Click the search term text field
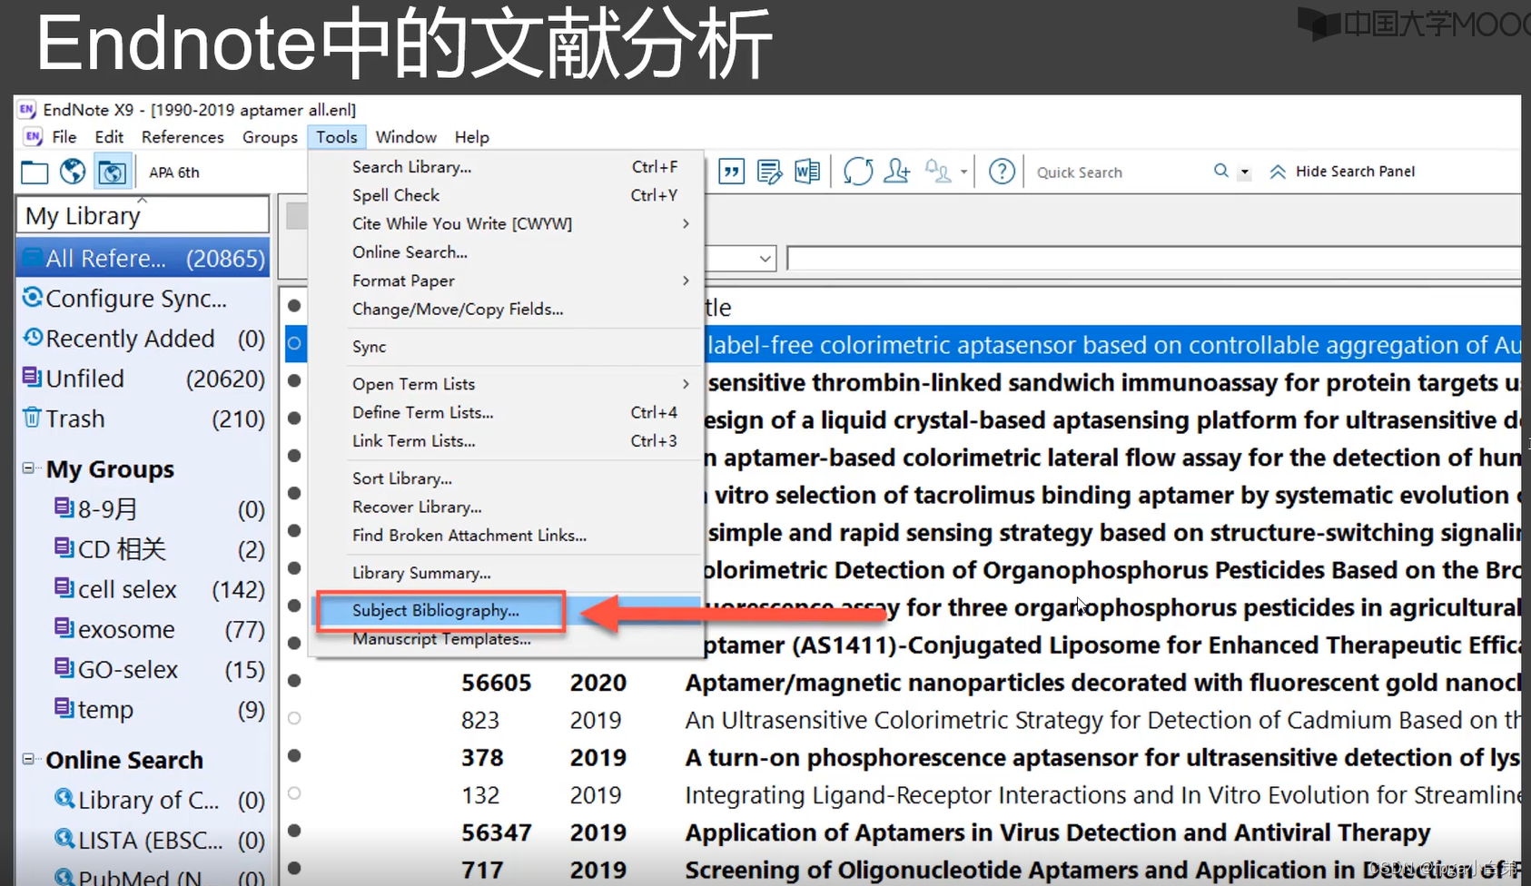Image resolution: width=1531 pixels, height=886 pixels. click(1153, 259)
